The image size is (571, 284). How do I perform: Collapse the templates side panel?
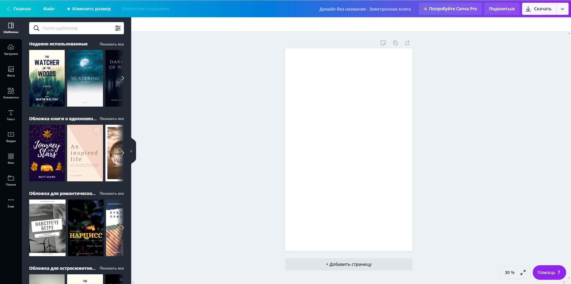tap(131, 151)
